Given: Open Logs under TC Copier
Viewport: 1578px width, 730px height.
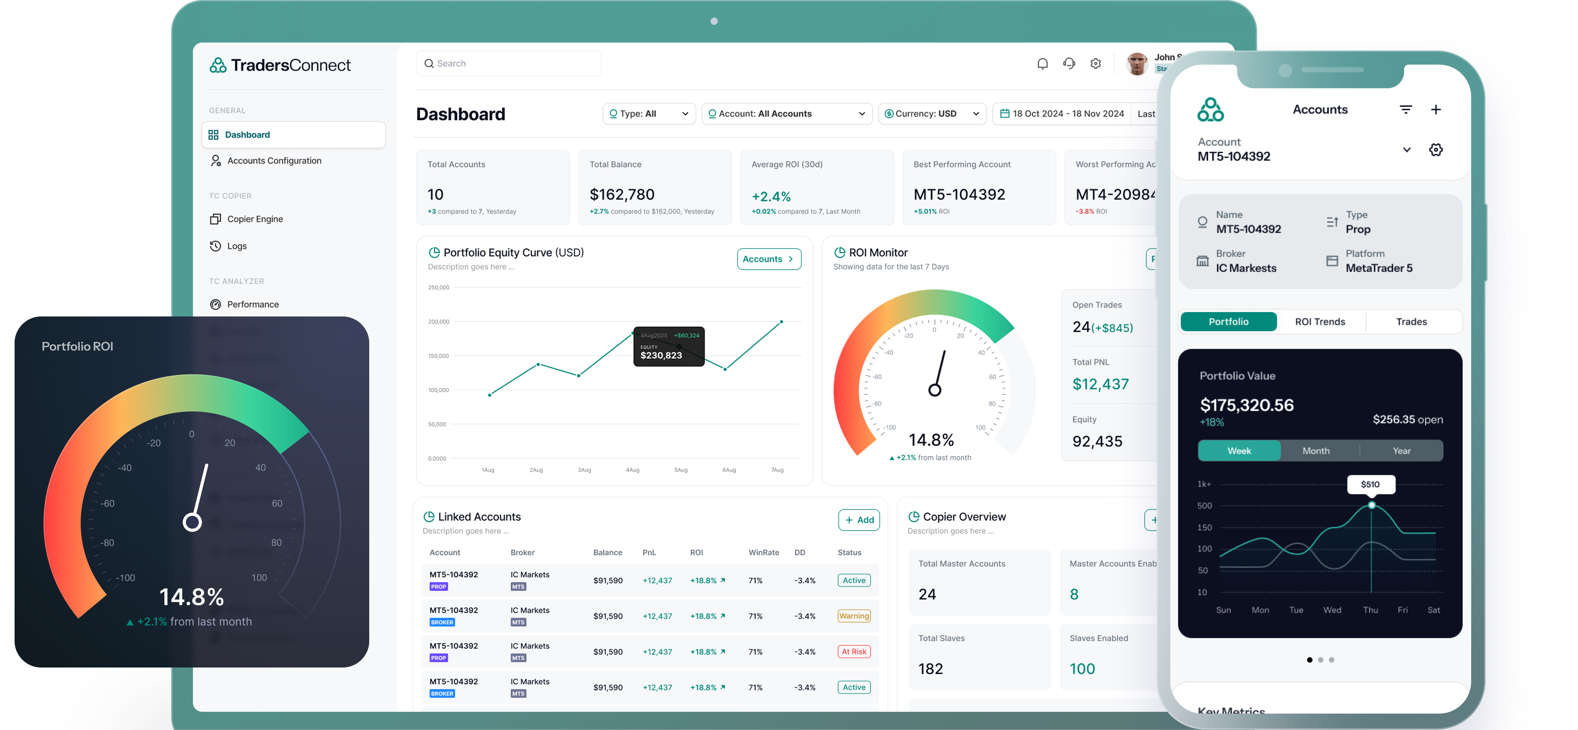Looking at the screenshot, I should tap(237, 246).
